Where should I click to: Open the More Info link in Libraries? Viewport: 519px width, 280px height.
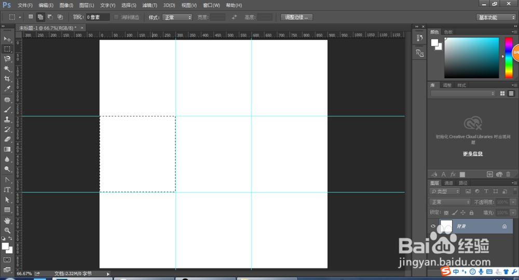473,154
